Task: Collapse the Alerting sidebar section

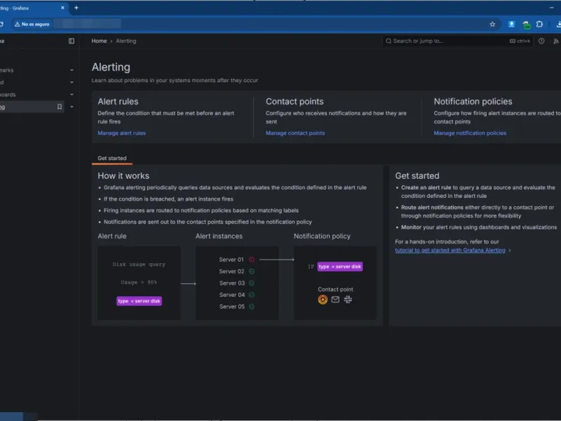Action: point(72,107)
